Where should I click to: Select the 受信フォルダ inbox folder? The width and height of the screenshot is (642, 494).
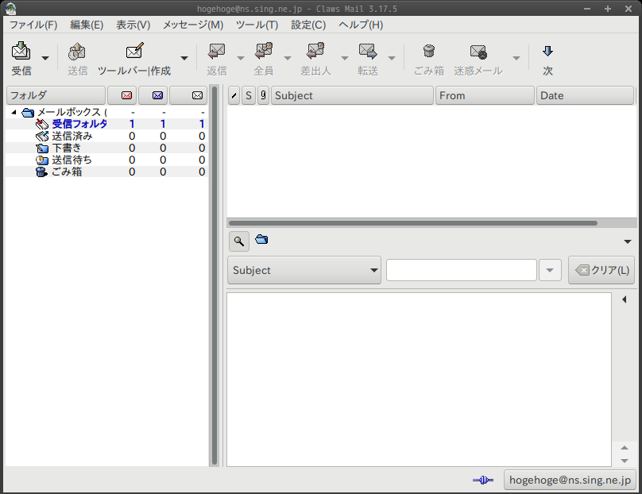click(79, 124)
